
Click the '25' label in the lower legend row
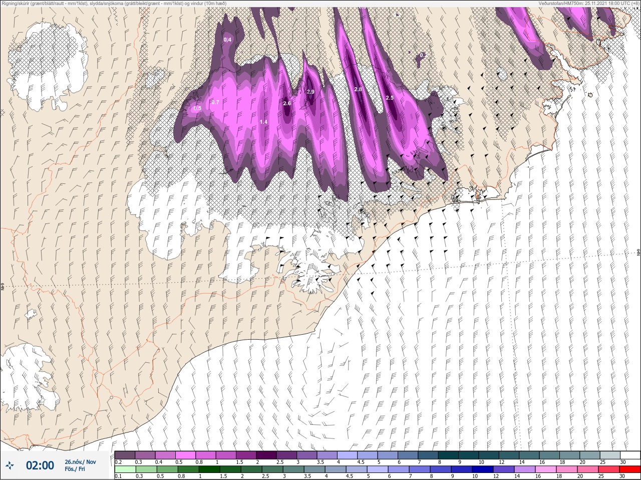(601, 476)
